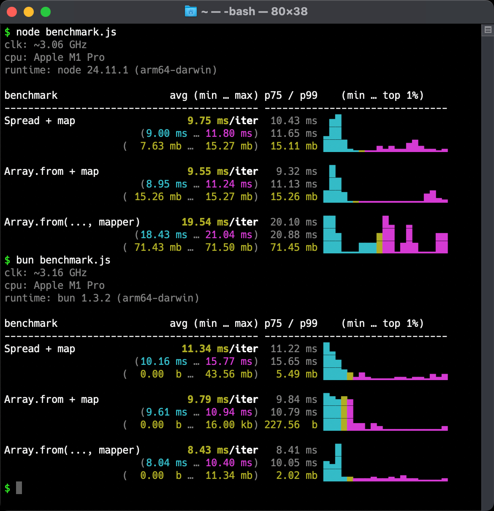Zoom the window with the green button
This screenshot has height=511, width=494.
pyautogui.click(x=46, y=12)
